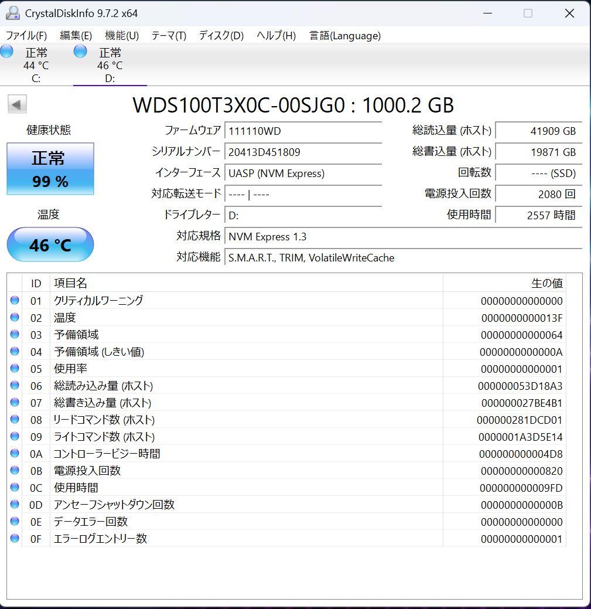This screenshot has width=591, height=609.
Task: Click blue dot beside クリティカルワーニング row
Action: click(x=15, y=301)
